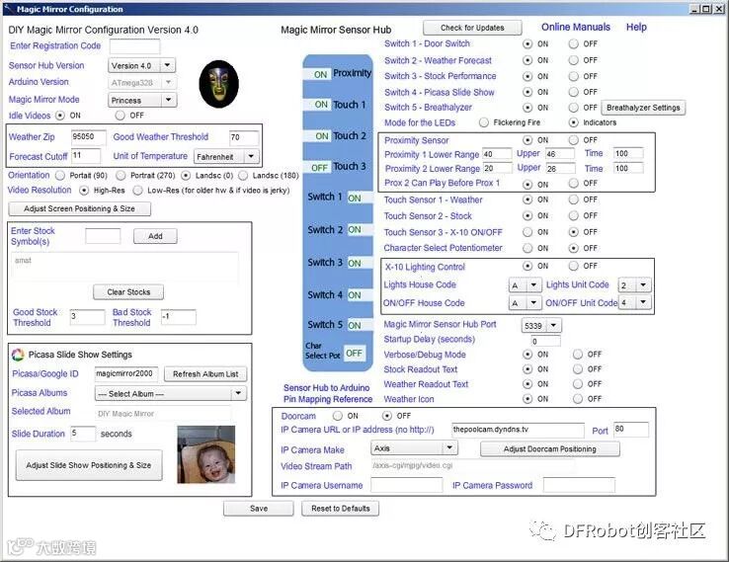Select Flickering Fire LED mode
The width and height of the screenshot is (729, 562).
coord(484,122)
